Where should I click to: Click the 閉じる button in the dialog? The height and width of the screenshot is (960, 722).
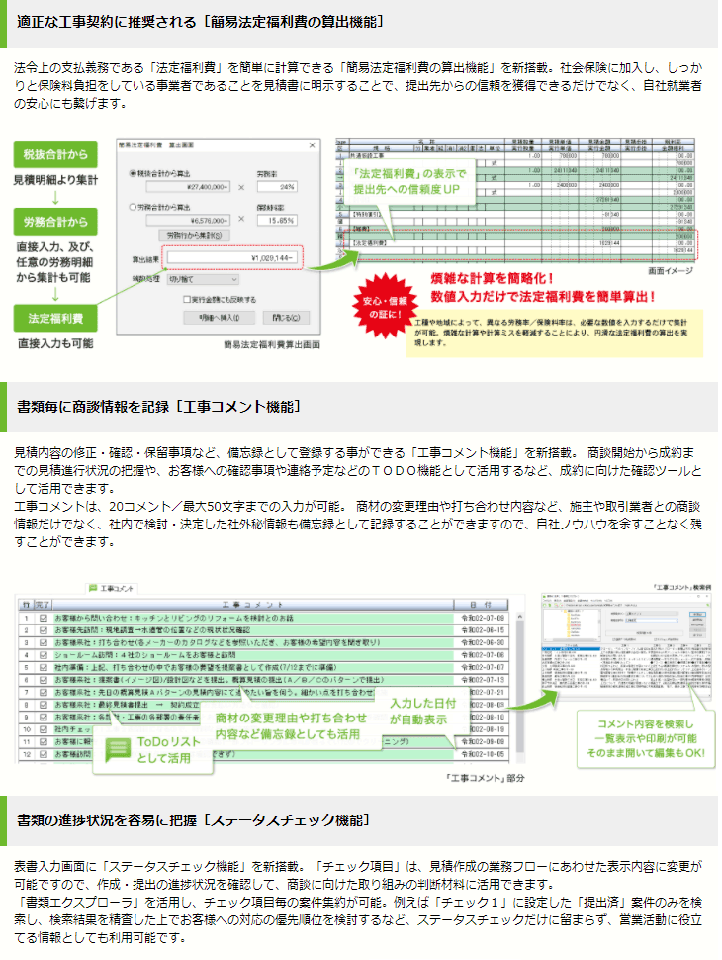[x=284, y=318]
